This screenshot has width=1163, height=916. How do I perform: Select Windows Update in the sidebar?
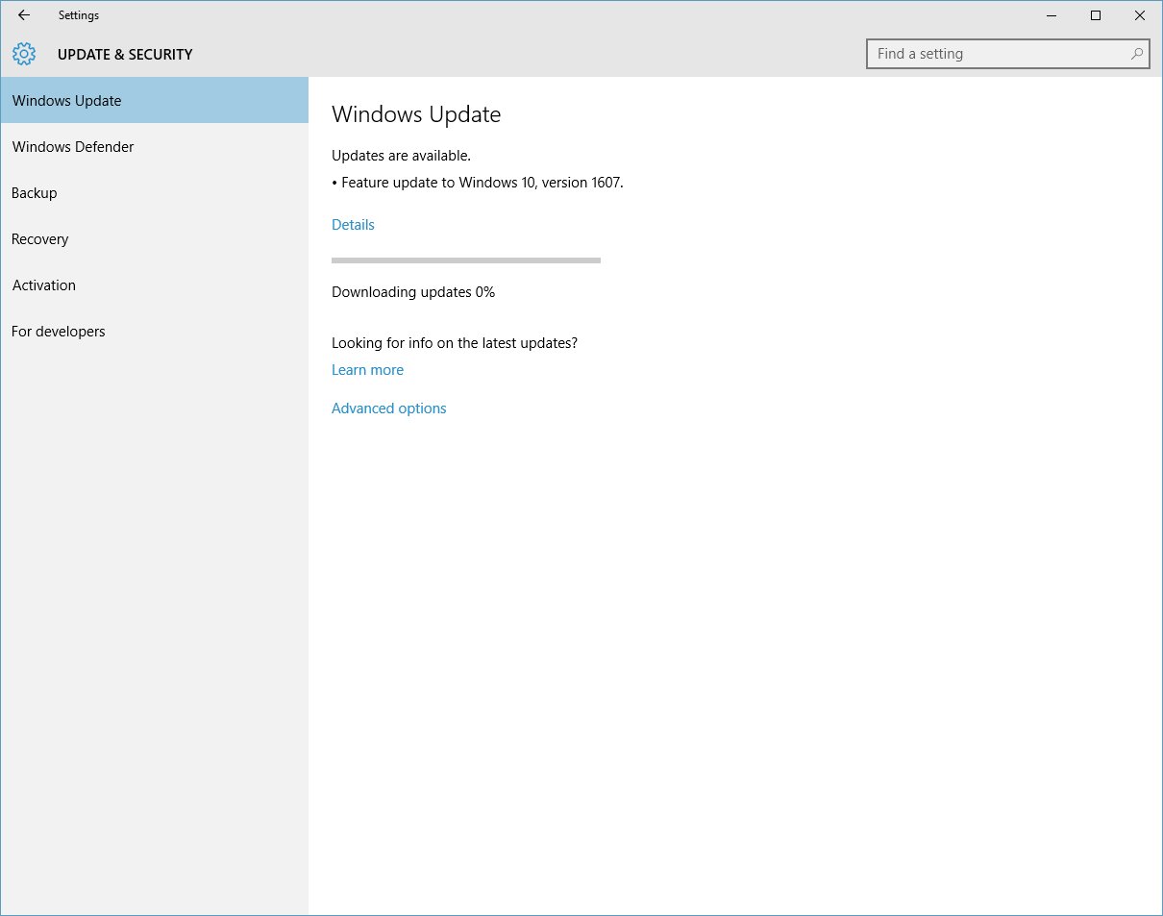coord(154,100)
